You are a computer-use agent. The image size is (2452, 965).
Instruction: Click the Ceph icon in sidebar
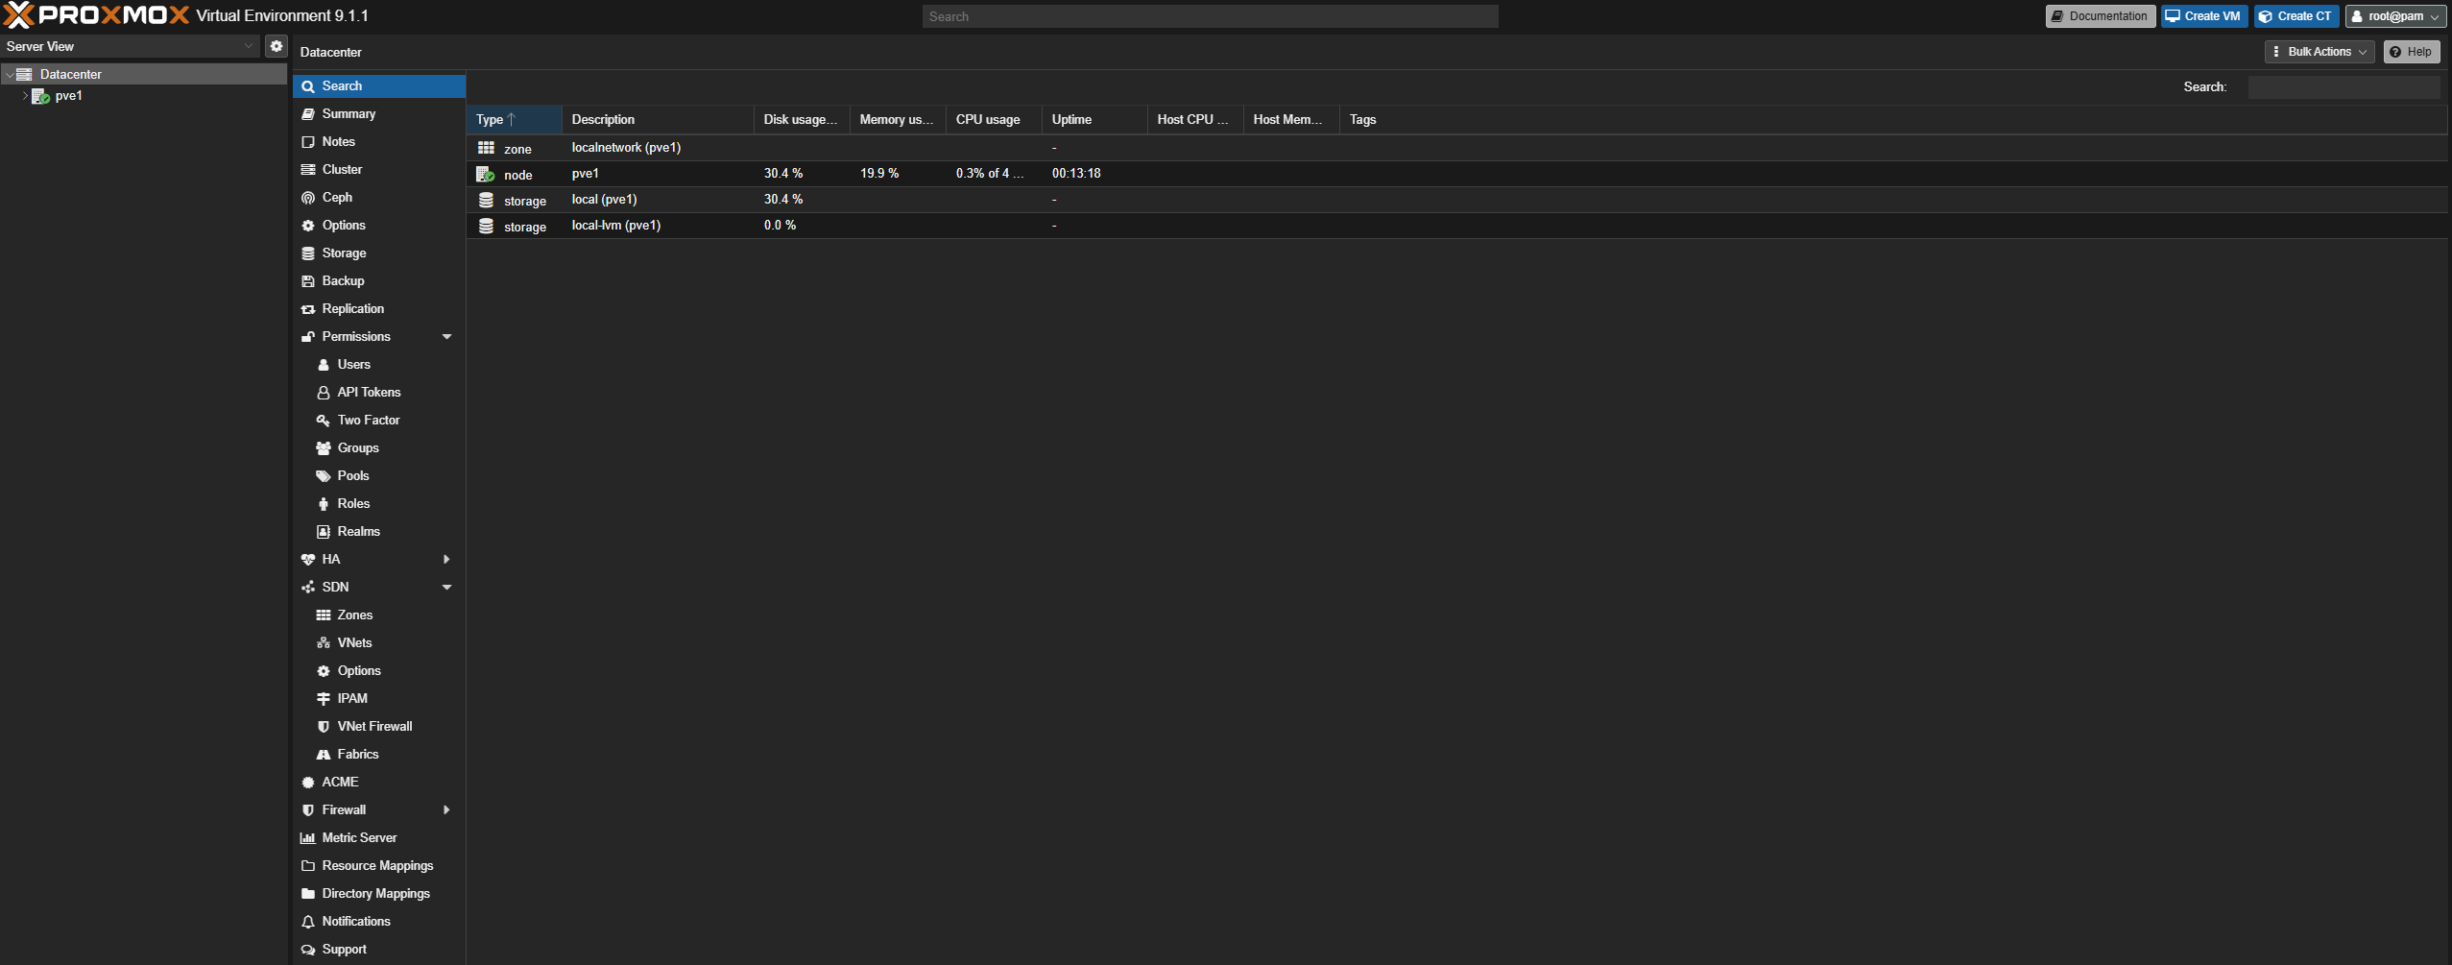(308, 198)
